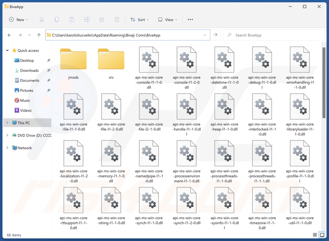329x241 pixels.
Task: Click the Search BivaApp field
Action: (275, 35)
